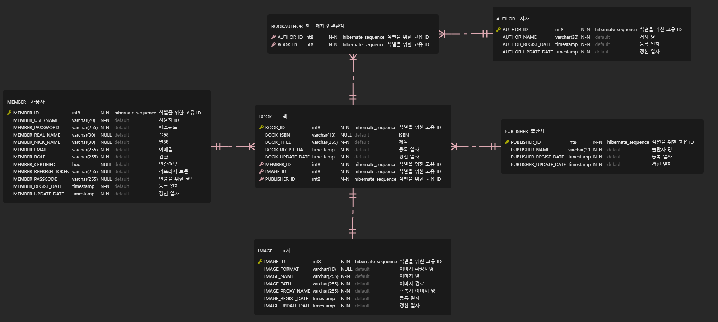
Task: Select the PUBLISHER table title
Action: [516, 131]
